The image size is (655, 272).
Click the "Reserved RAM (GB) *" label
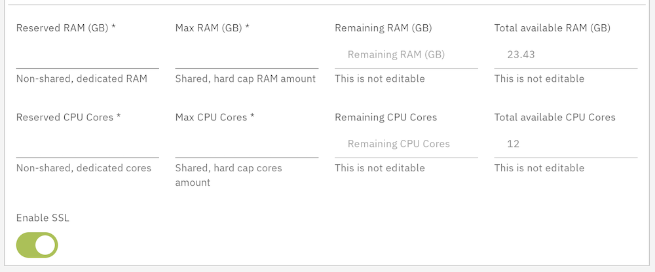pyautogui.click(x=65, y=28)
